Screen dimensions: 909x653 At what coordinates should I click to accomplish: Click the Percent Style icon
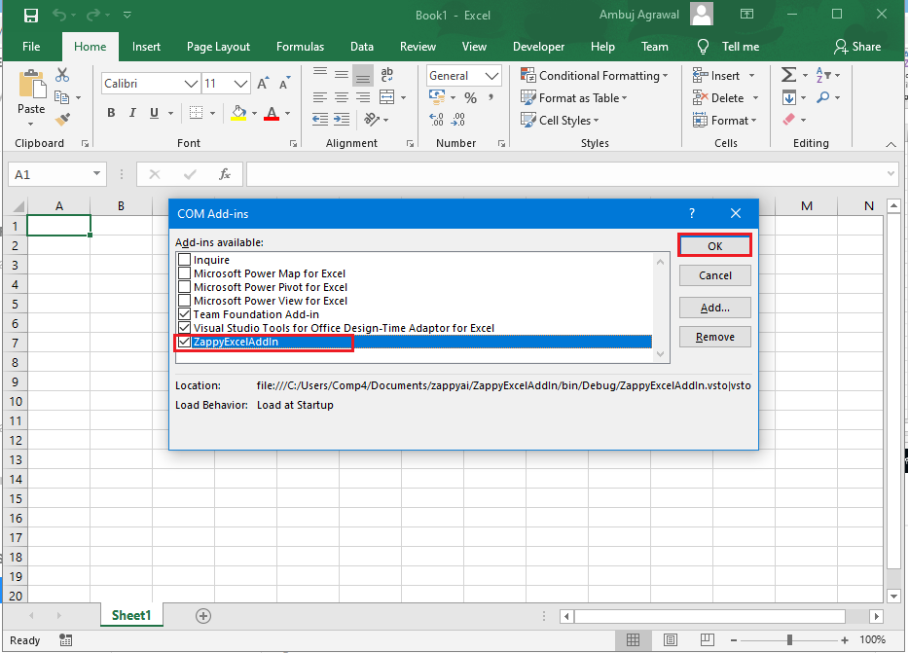(x=470, y=98)
